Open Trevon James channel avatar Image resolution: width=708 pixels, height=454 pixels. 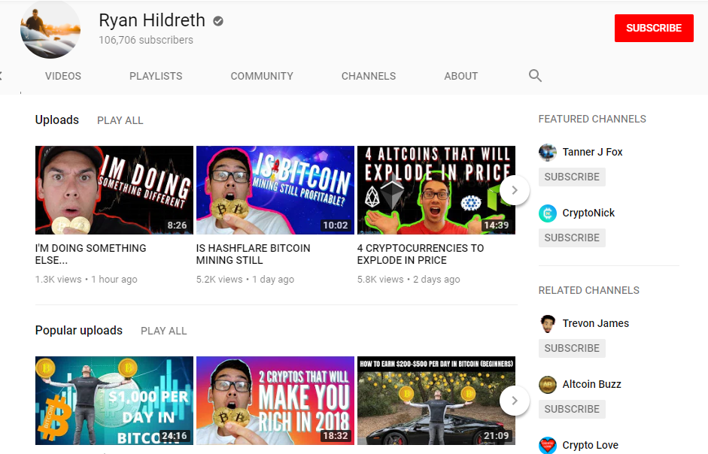coord(548,323)
